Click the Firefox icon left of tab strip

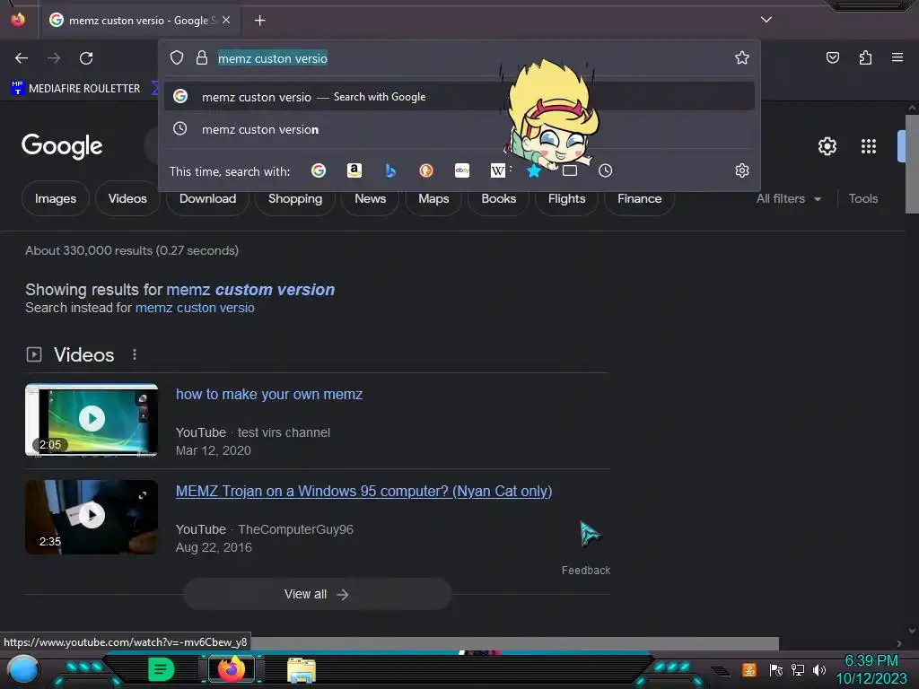pyautogui.click(x=18, y=20)
